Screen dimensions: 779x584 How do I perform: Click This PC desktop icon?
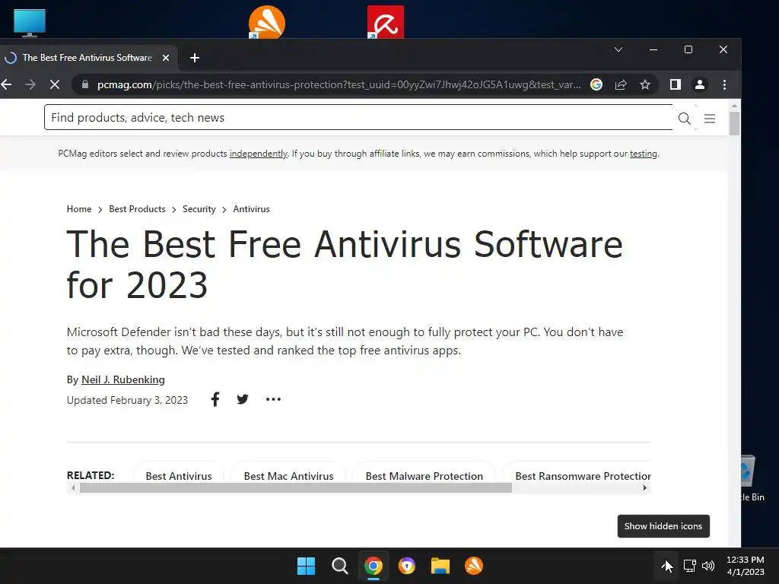tap(30, 22)
